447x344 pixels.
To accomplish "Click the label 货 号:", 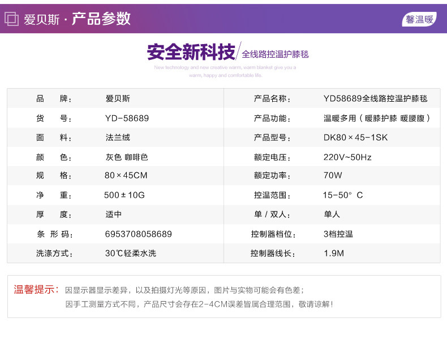I will [54, 118].
